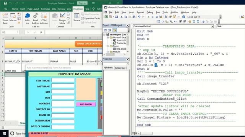
Task: Toggle Design Mode in Controls group
Action: [62, 18]
